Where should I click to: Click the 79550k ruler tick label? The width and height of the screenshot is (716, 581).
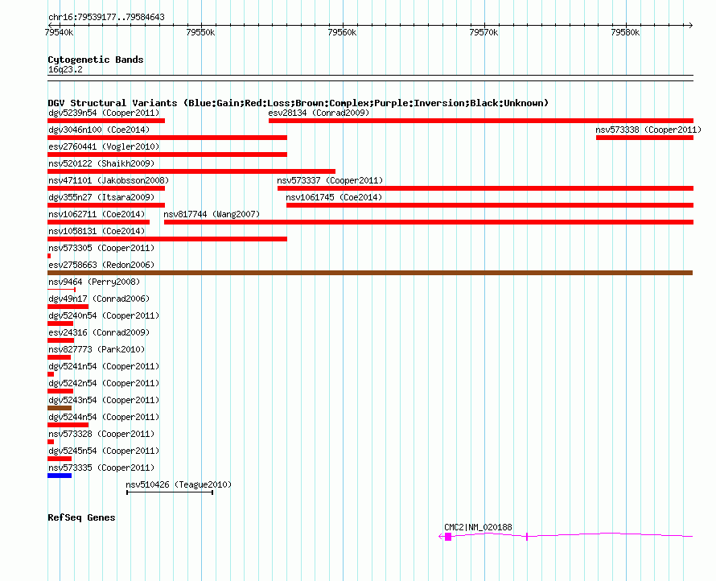click(x=200, y=32)
